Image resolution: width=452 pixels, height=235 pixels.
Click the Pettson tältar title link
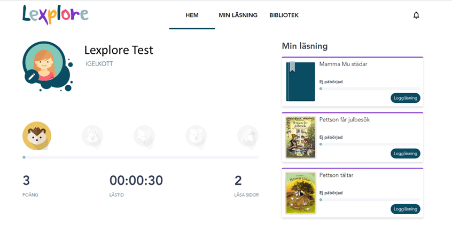point(336,175)
